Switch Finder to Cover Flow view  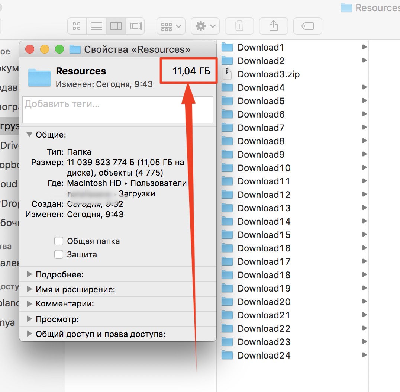135,26
